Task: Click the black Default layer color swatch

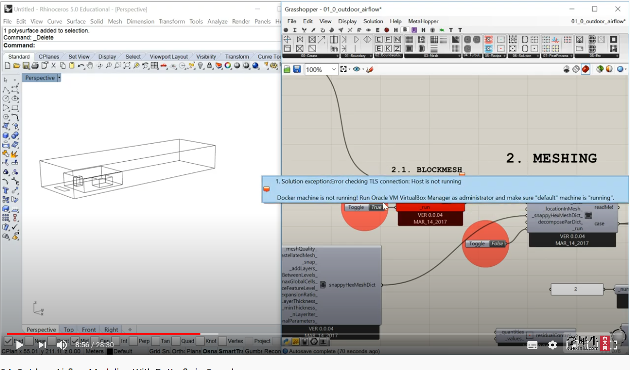Action: tap(110, 351)
